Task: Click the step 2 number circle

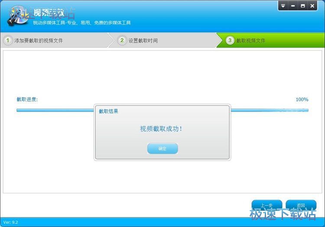Action: [122, 40]
